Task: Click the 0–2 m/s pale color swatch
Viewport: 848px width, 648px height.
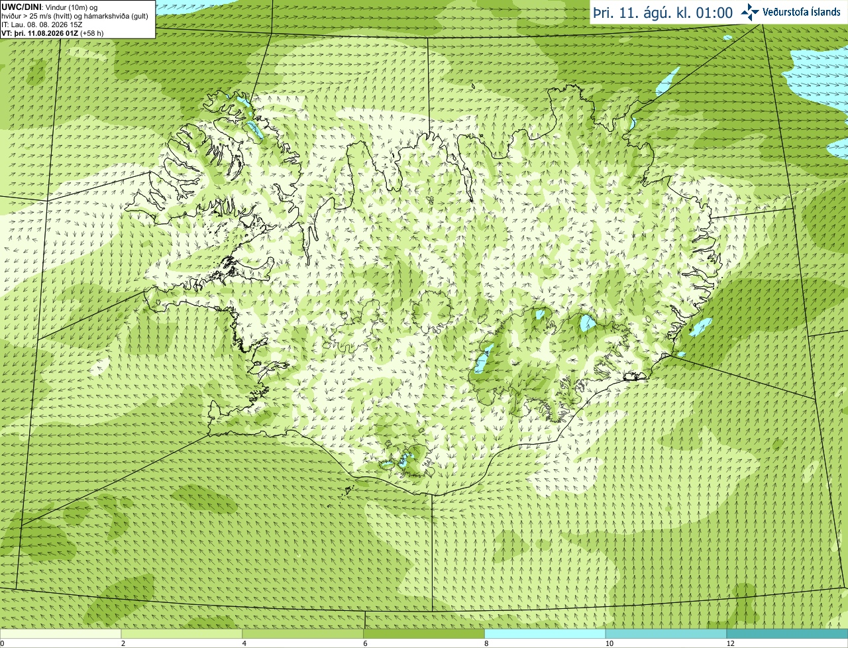Action: (x=60, y=634)
